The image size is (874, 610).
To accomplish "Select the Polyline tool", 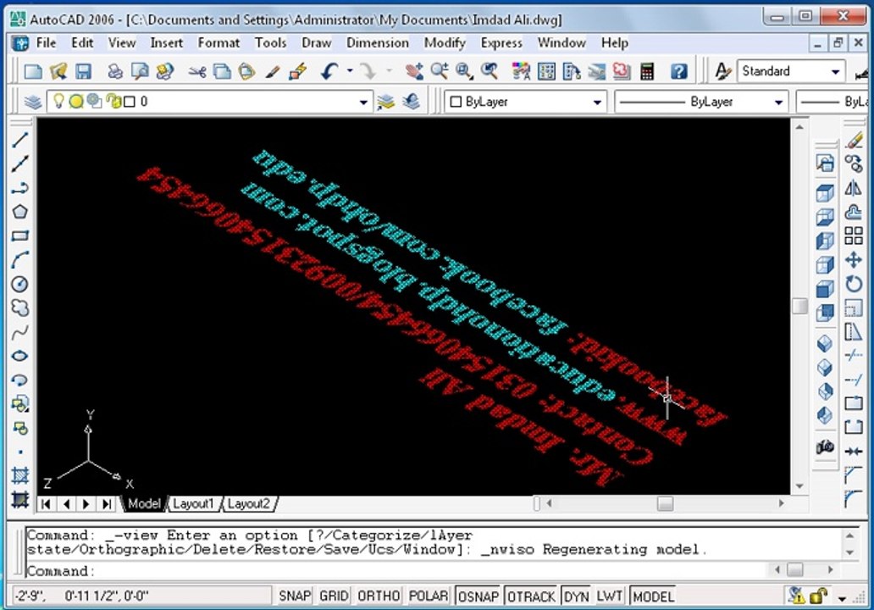I will pos(20,188).
